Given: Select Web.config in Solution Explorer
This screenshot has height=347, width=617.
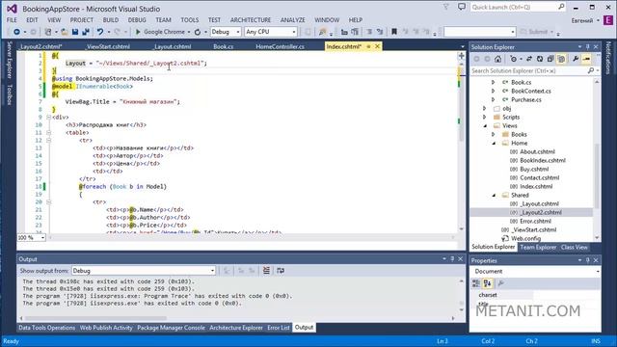Looking at the screenshot, I should (526, 238).
